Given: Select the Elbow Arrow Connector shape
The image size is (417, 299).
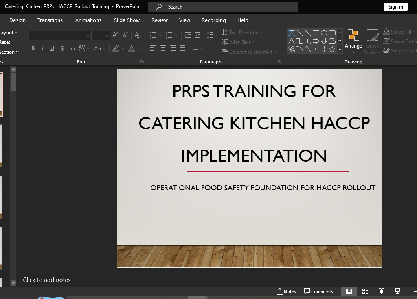Looking at the screenshot, I should click(x=308, y=41).
